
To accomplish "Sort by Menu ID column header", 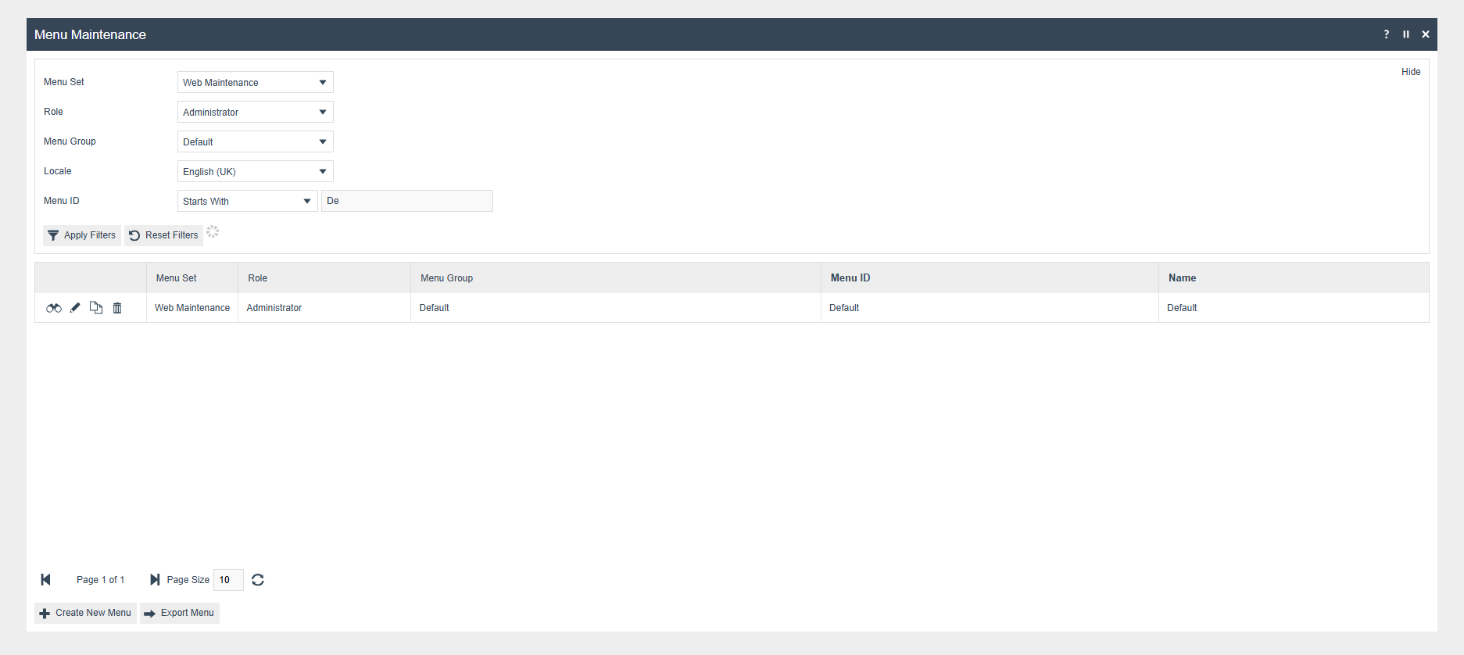I will (x=990, y=278).
